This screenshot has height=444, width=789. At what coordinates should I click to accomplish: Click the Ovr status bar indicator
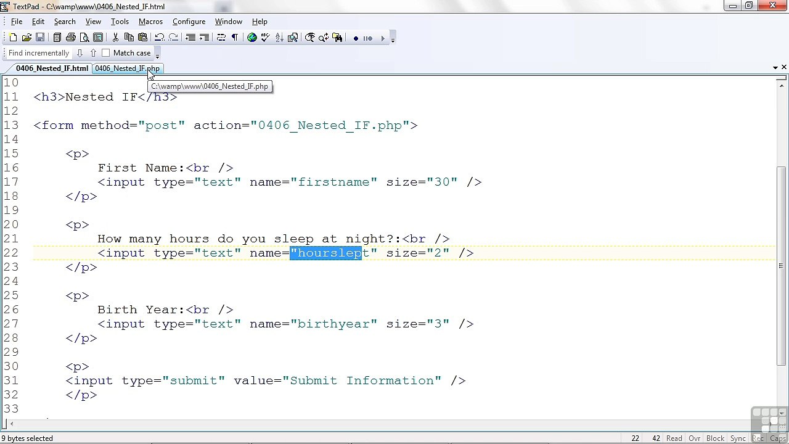tap(694, 438)
